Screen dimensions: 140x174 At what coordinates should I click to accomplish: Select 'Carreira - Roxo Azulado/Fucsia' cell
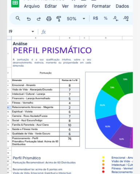pyautogui.click(x=36, y=116)
